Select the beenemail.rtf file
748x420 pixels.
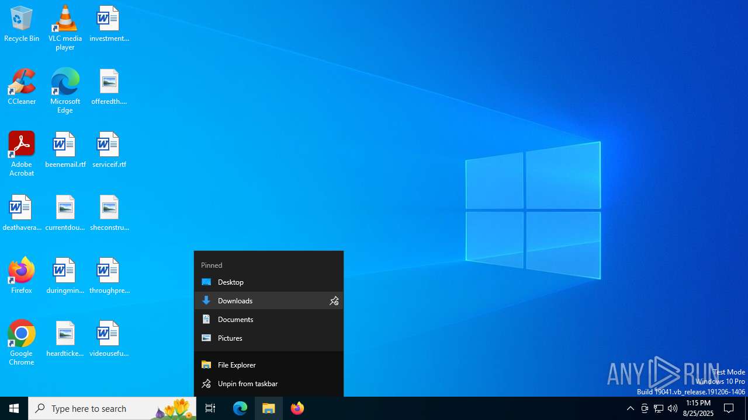click(x=65, y=150)
